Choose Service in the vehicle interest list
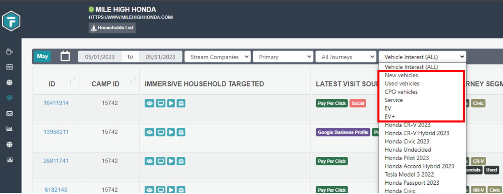This screenshot has width=503, height=194. coord(394,100)
